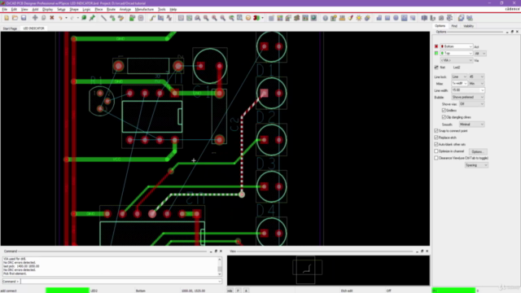
Task: Open the Spacing dropdown
Action: (x=476, y=165)
